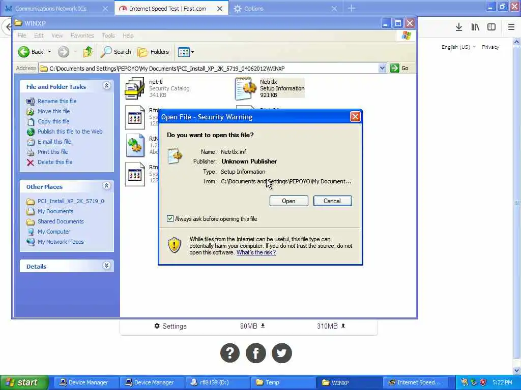
Task: Open the English (US) language dropdown
Action: click(x=458, y=47)
